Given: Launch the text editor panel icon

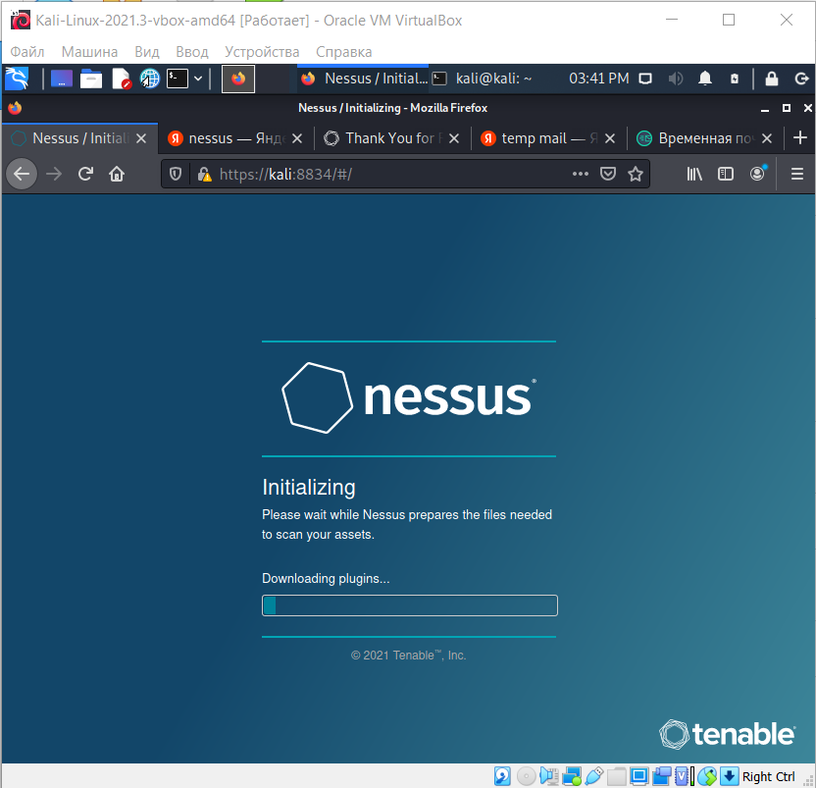Looking at the screenshot, I should (121, 79).
